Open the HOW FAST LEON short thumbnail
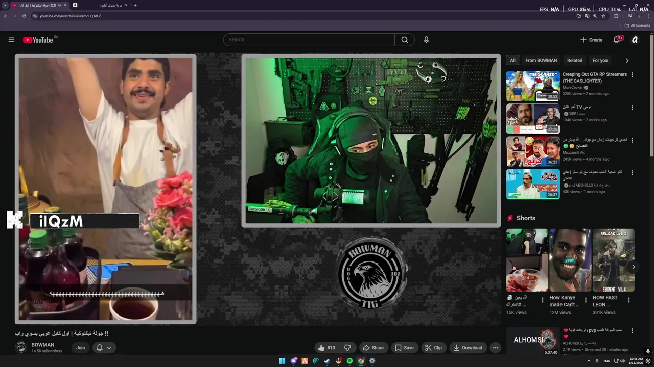Viewport: 654px width, 367px height. pos(614,260)
